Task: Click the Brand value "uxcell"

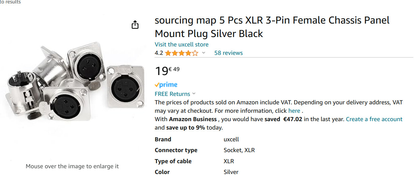Action: coord(231,139)
